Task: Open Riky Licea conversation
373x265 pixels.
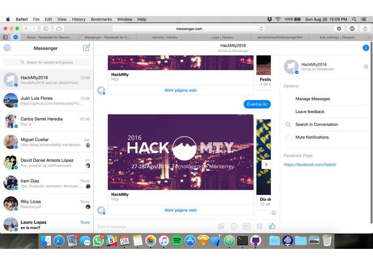Action: pyautogui.click(x=47, y=204)
